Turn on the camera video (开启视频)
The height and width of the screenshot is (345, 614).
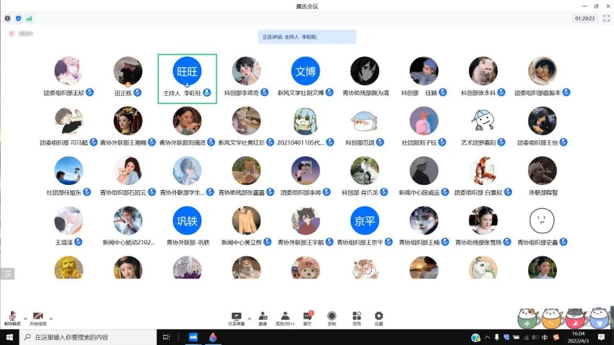coord(38,318)
